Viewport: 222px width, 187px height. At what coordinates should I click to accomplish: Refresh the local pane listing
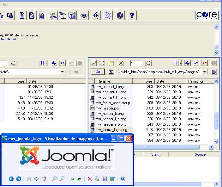[13, 63]
